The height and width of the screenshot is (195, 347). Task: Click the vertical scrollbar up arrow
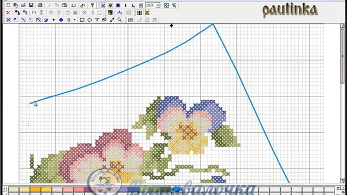point(342,26)
